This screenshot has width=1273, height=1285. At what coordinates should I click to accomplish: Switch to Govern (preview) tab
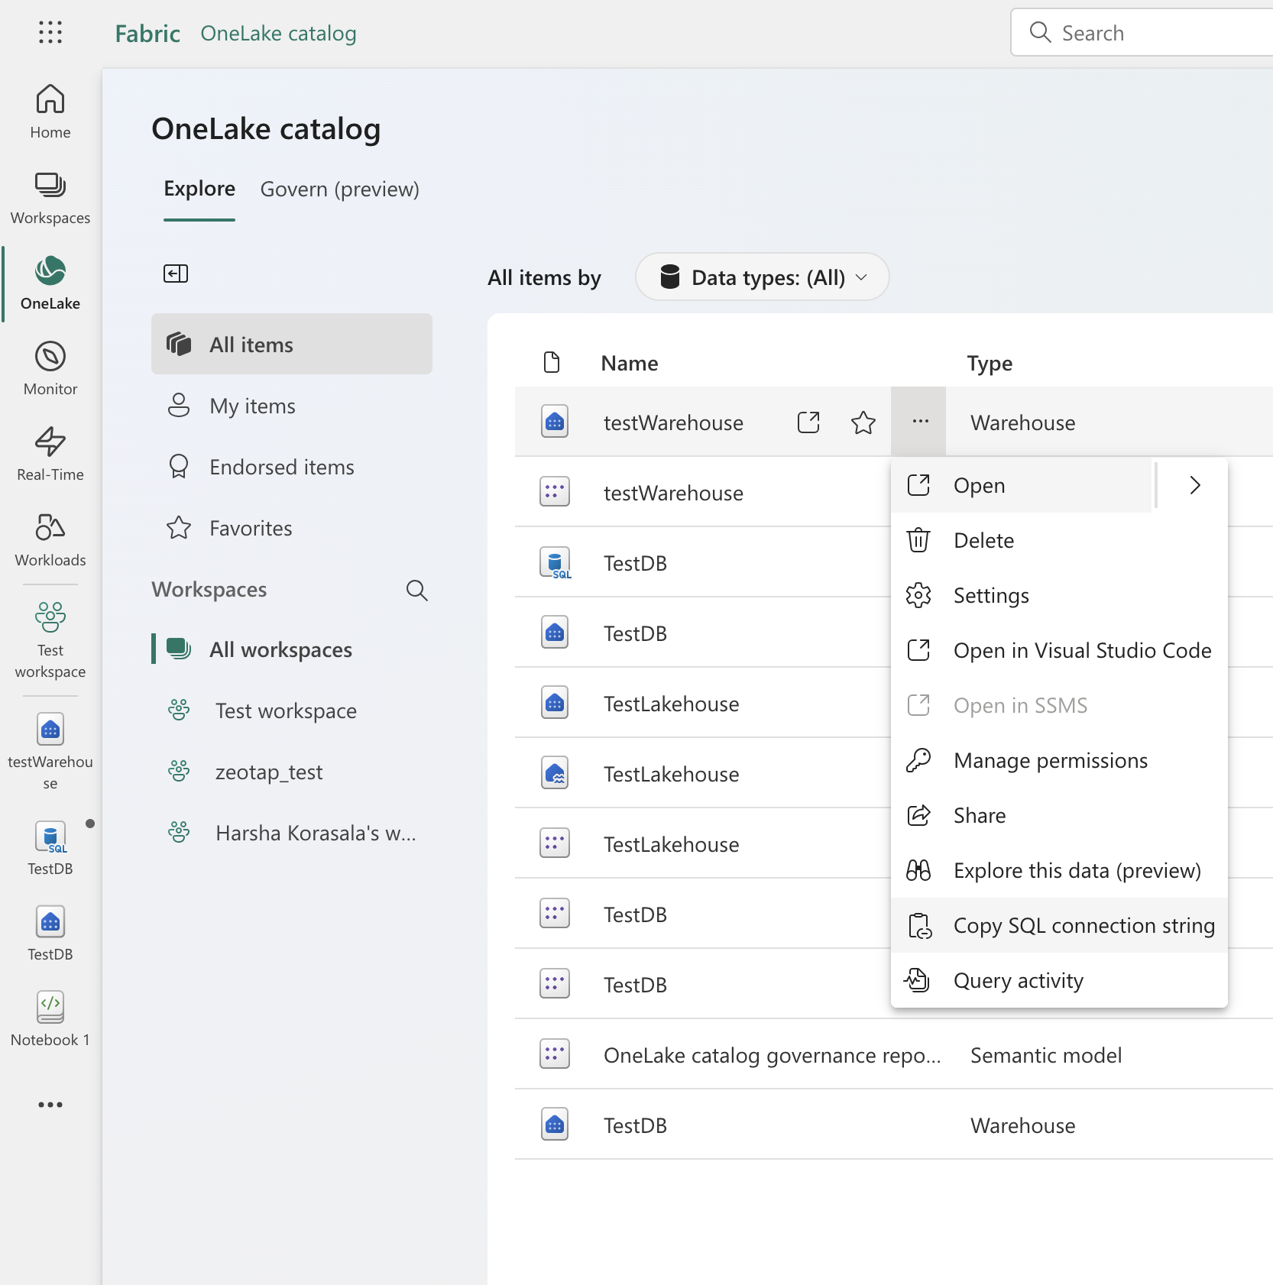point(339,189)
